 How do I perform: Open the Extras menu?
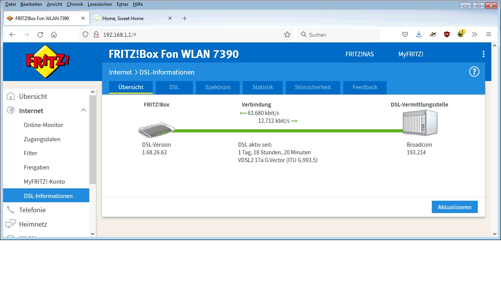click(123, 4)
